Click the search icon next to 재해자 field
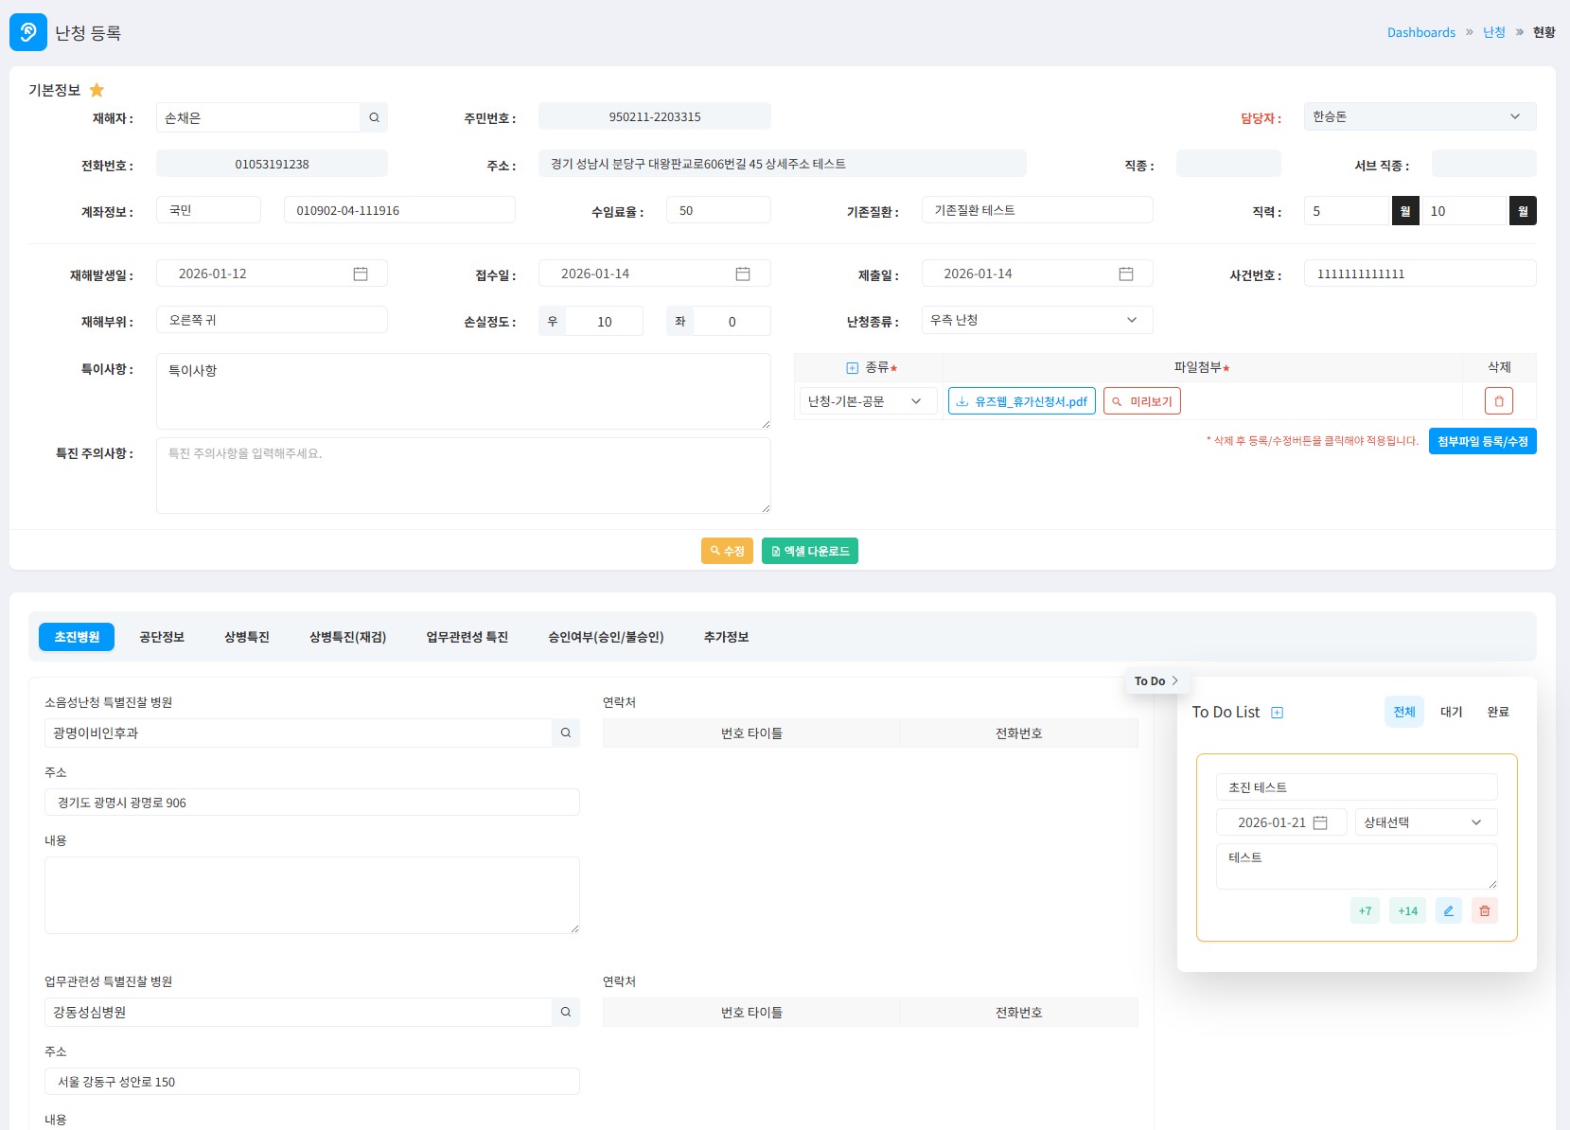 [374, 117]
